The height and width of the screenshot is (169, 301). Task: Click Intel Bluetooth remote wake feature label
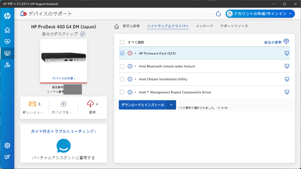click(x=167, y=66)
